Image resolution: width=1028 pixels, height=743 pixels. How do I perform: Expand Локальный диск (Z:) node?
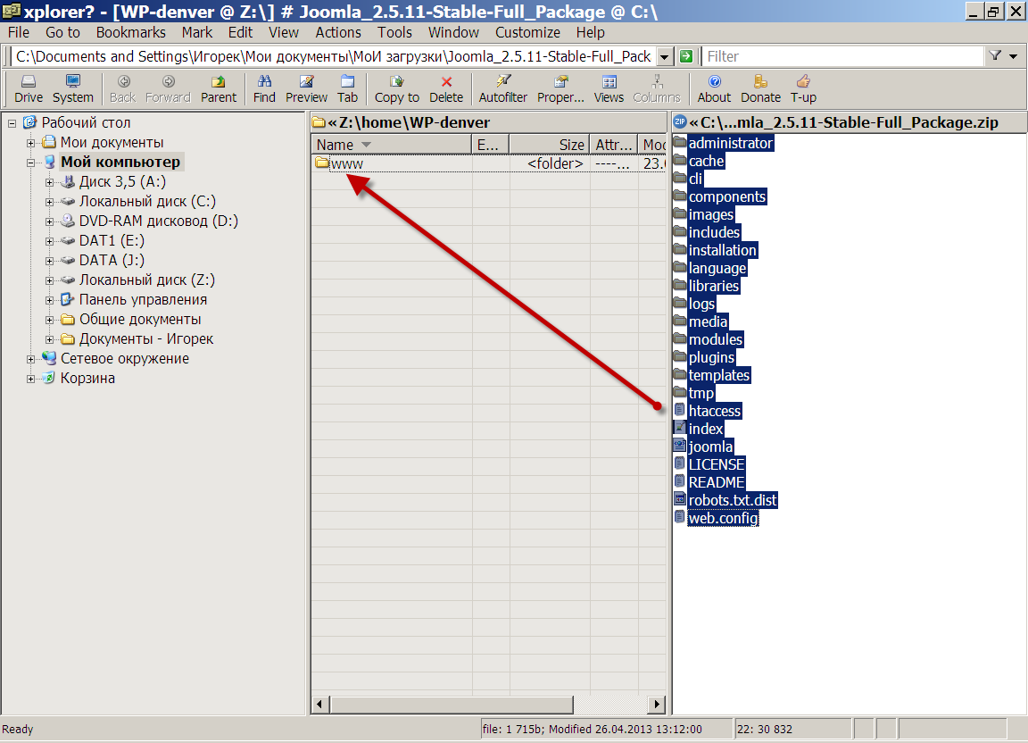(x=49, y=280)
